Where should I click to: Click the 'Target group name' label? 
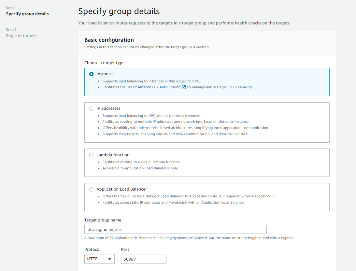click(103, 220)
